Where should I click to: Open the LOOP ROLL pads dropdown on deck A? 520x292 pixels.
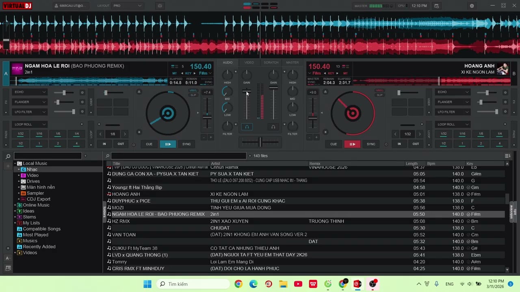(30, 125)
